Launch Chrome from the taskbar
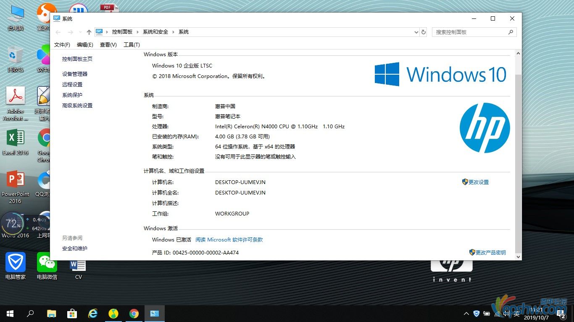The image size is (574, 322). (134, 314)
